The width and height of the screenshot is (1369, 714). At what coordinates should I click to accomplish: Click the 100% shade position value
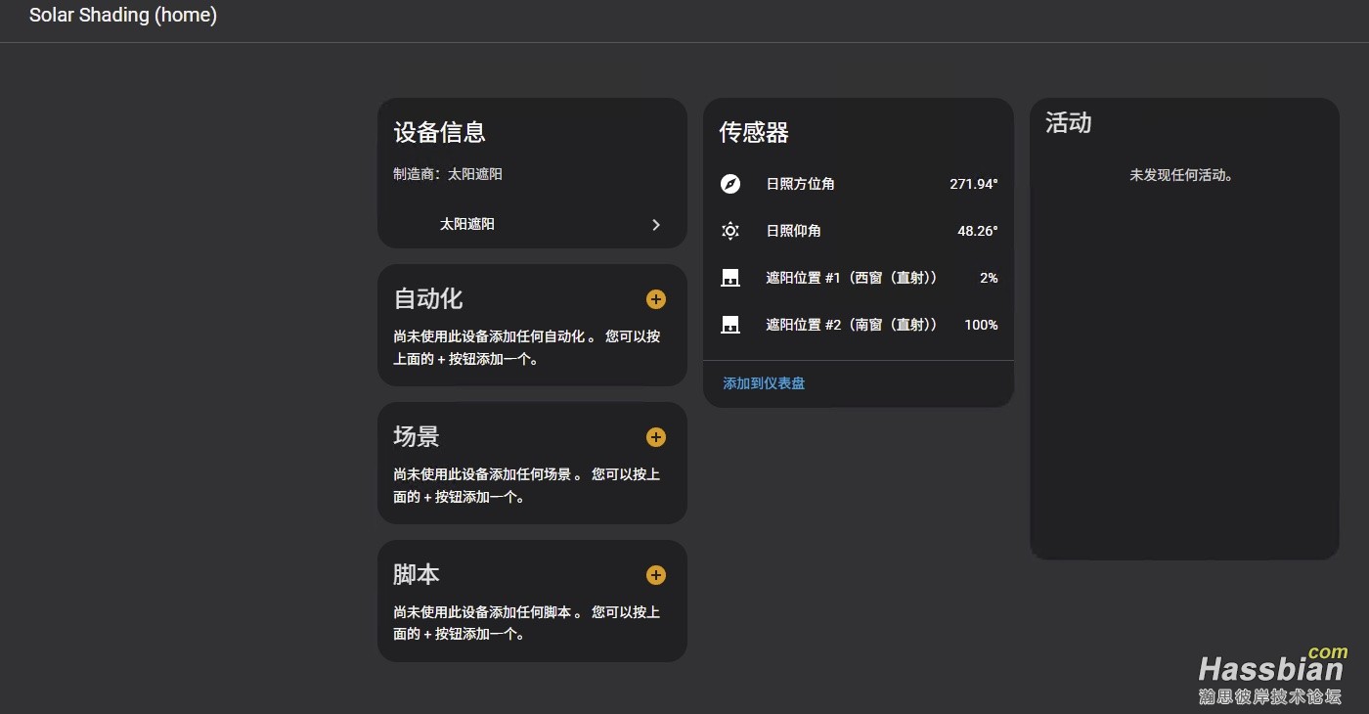click(981, 325)
